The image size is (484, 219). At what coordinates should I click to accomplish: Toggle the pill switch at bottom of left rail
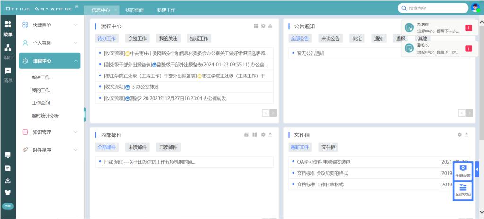pos(8,206)
